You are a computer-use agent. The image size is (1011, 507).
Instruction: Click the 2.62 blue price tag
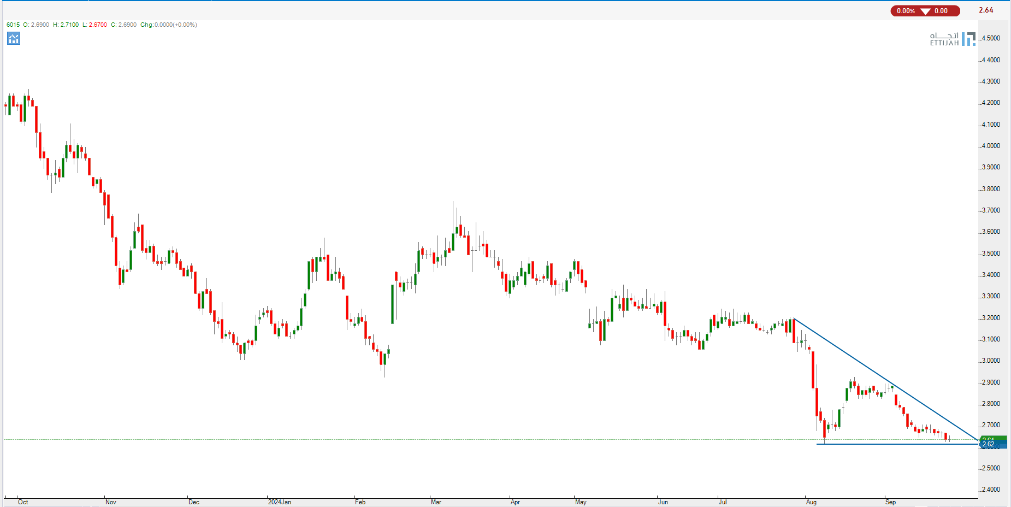coord(992,445)
